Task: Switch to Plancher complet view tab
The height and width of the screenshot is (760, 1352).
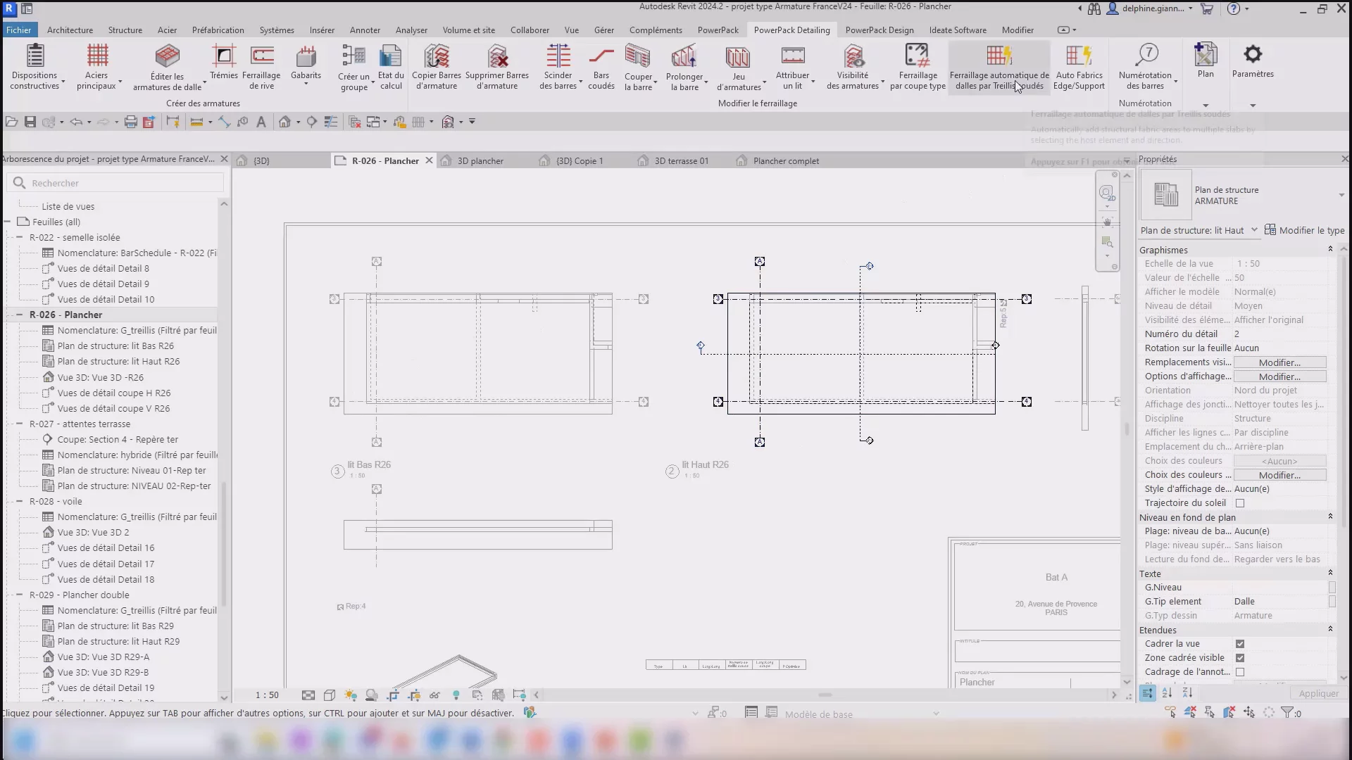Action: pyautogui.click(x=786, y=161)
